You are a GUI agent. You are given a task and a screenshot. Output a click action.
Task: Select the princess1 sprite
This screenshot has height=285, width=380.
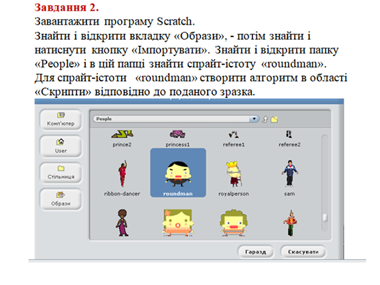(178, 138)
